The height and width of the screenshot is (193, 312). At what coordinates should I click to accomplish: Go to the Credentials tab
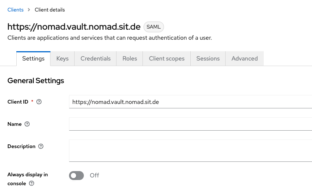click(95, 59)
